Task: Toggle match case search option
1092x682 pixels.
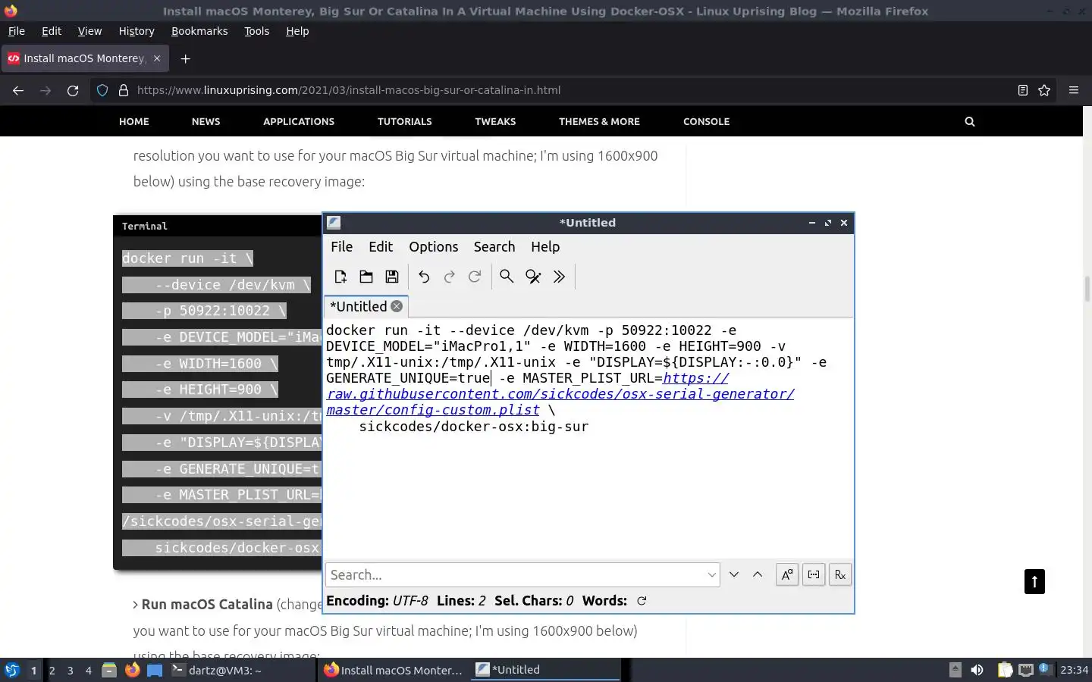Action: pos(787,574)
